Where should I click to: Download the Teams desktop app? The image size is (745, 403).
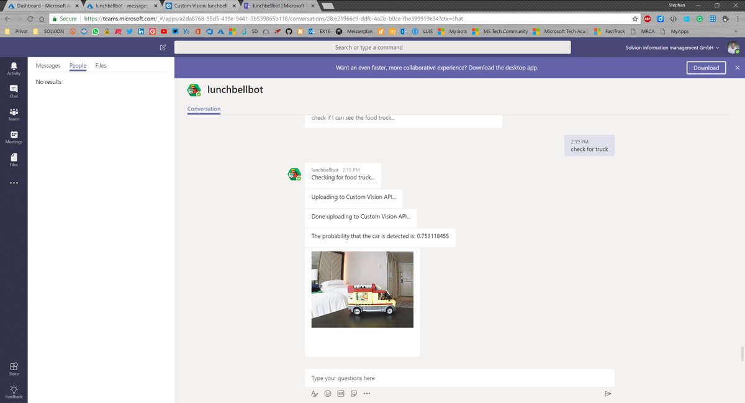click(x=706, y=68)
